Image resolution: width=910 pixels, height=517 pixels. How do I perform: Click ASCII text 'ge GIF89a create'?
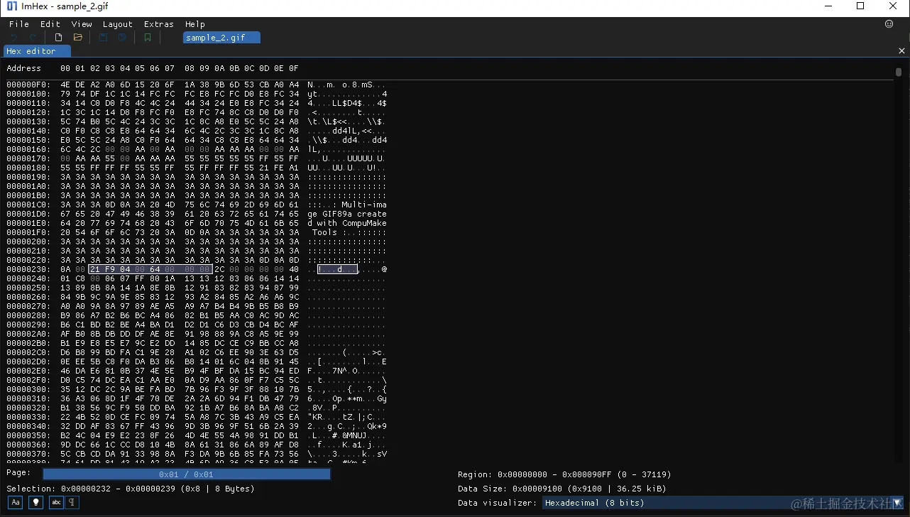[347, 214]
